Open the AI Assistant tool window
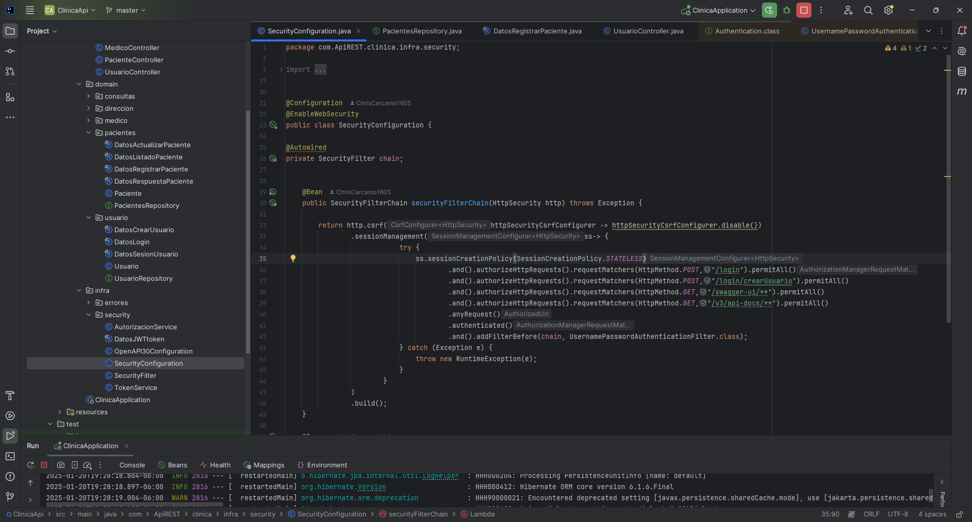The width and height of the screenshot is (972, 522). (962, 51)
